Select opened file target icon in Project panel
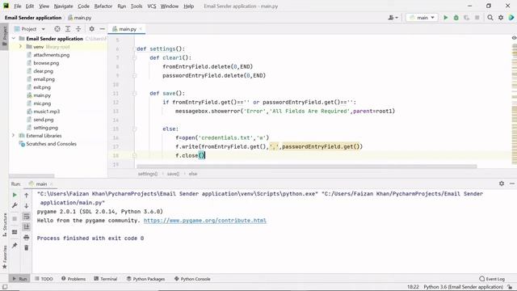 point(57,29)
